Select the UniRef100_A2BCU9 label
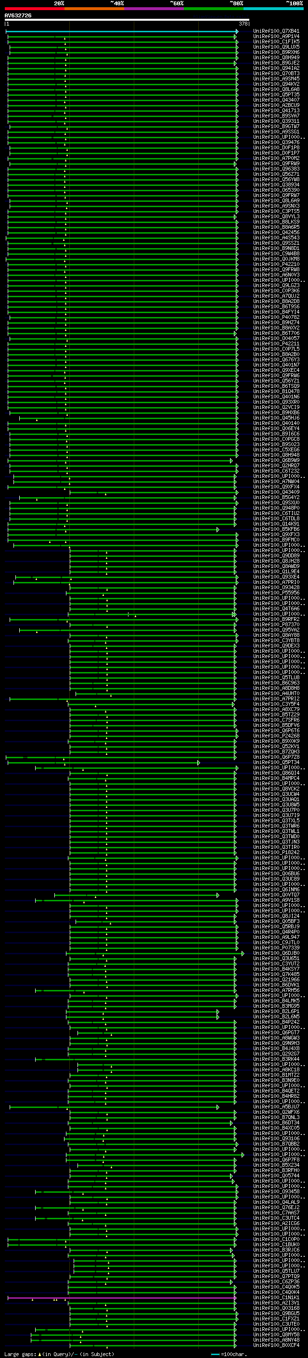Screen dimensions: 308x1358 tap(276, 105)
